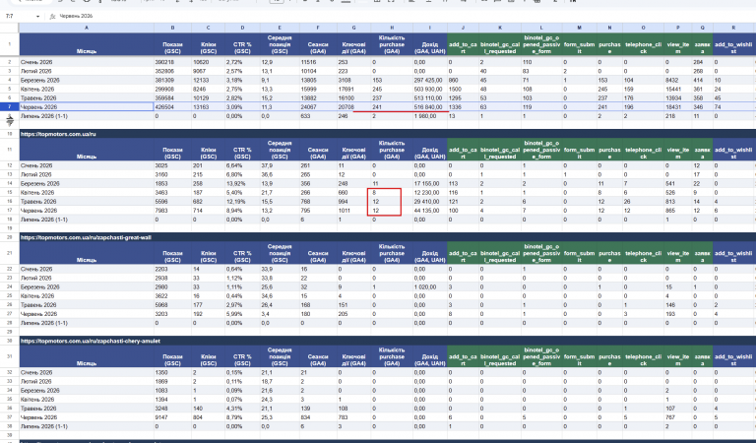
Task: Open the https://topmotors.com.ua/ru link in row 10
Action: click(x=58, y=134)
